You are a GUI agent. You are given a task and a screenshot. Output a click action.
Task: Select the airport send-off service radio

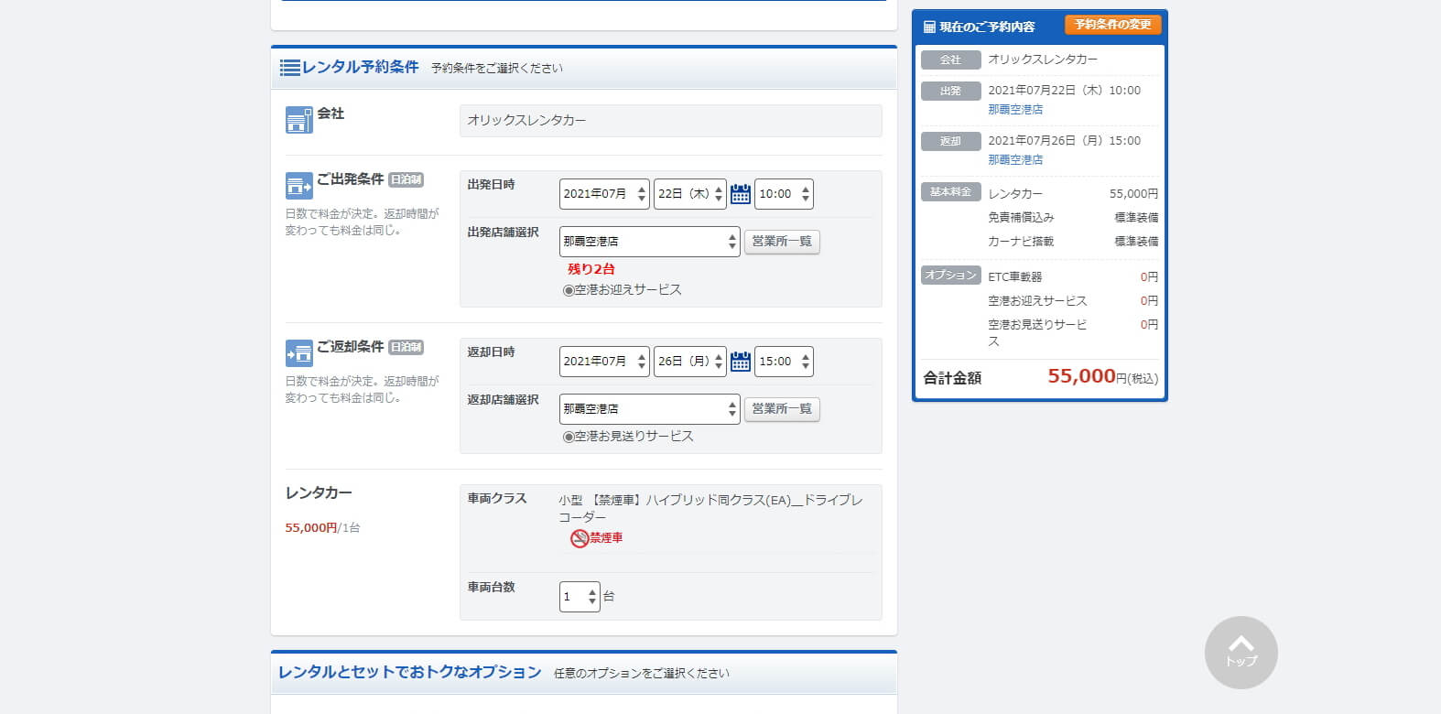[569, 437]
